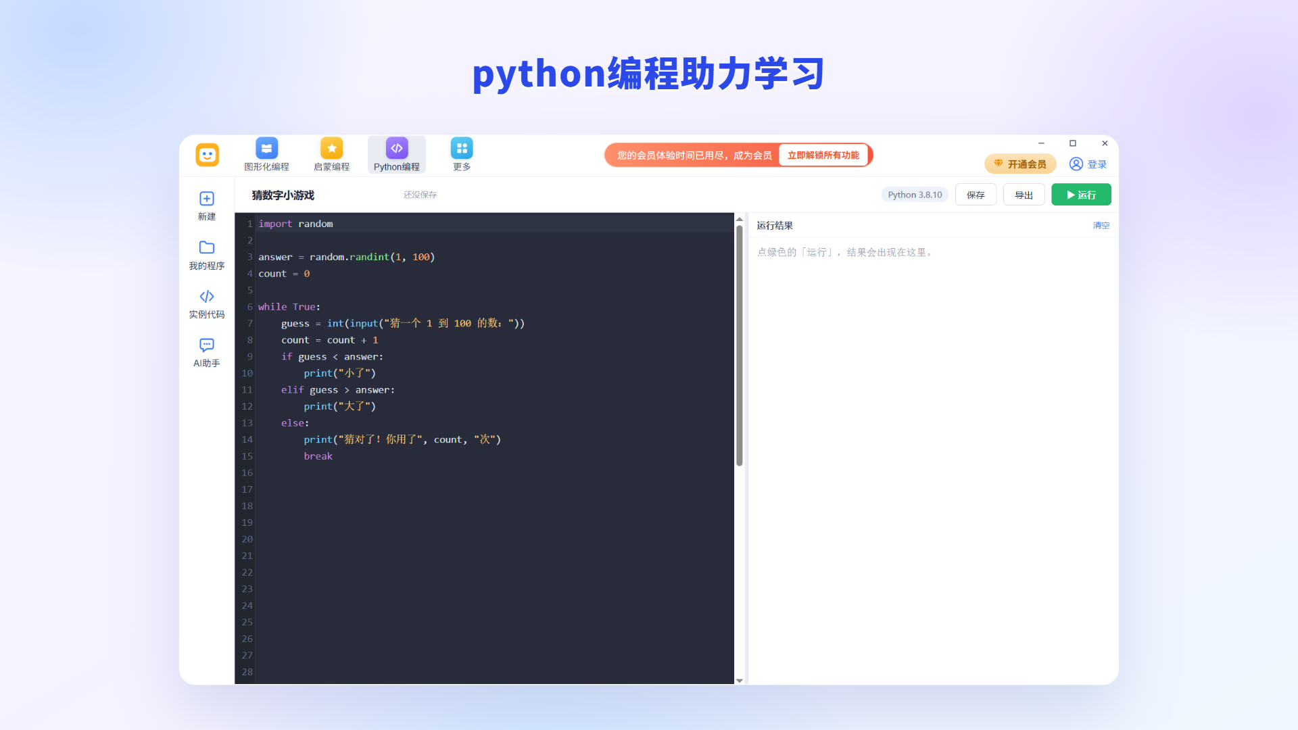
Task: Click 立即解锁所有功能 button
Action: (x=823, y=155)
